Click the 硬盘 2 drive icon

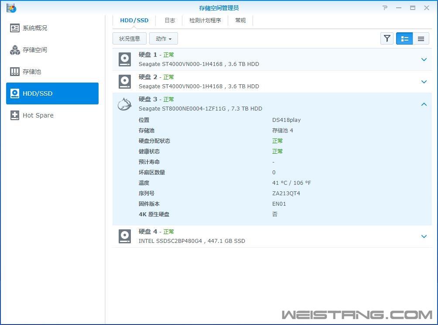pyautogui.click(x=125, y=82)
